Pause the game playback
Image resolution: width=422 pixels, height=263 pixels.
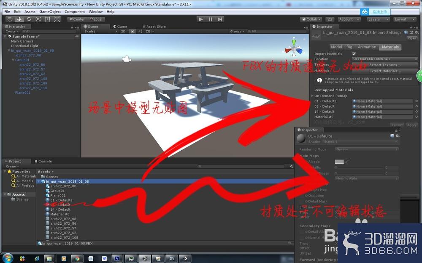211,19
